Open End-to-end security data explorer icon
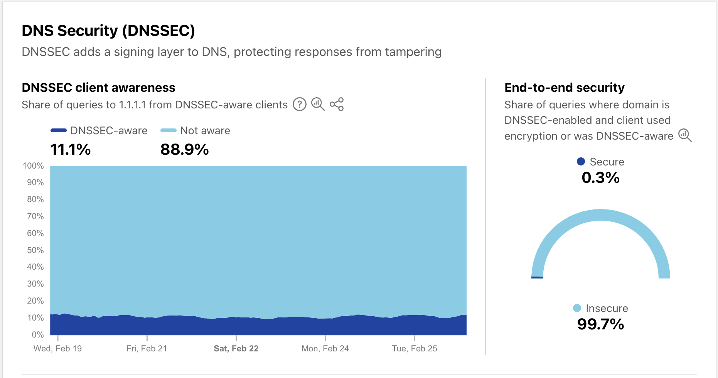Image resolution: width=718 pixels, height=378 pixels. click(685, 135)
